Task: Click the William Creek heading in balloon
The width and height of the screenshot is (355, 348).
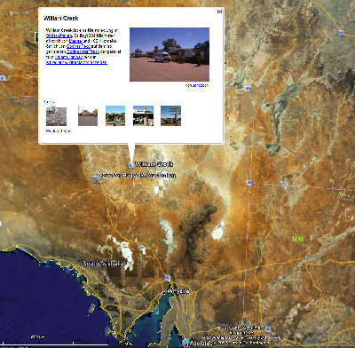Action: pos(61,18)
